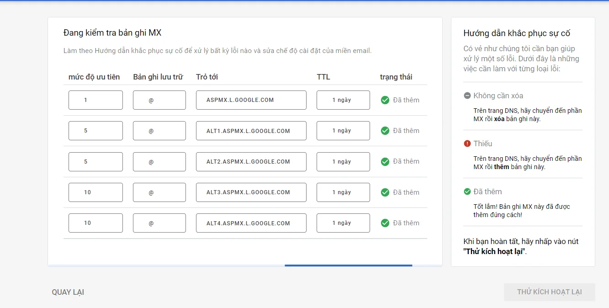Click the bold word thêm under Thiếu
609x308 pixels.
point(502,167)
